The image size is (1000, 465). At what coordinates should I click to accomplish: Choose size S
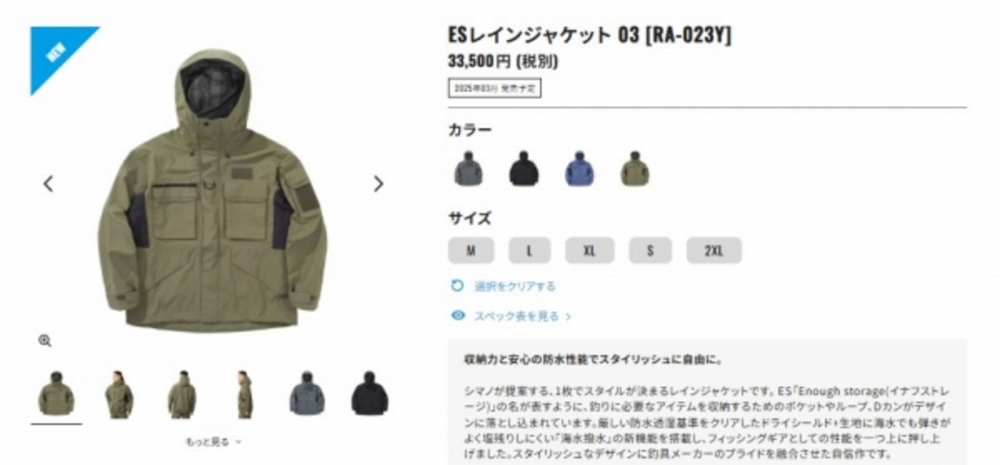(650, 251)
